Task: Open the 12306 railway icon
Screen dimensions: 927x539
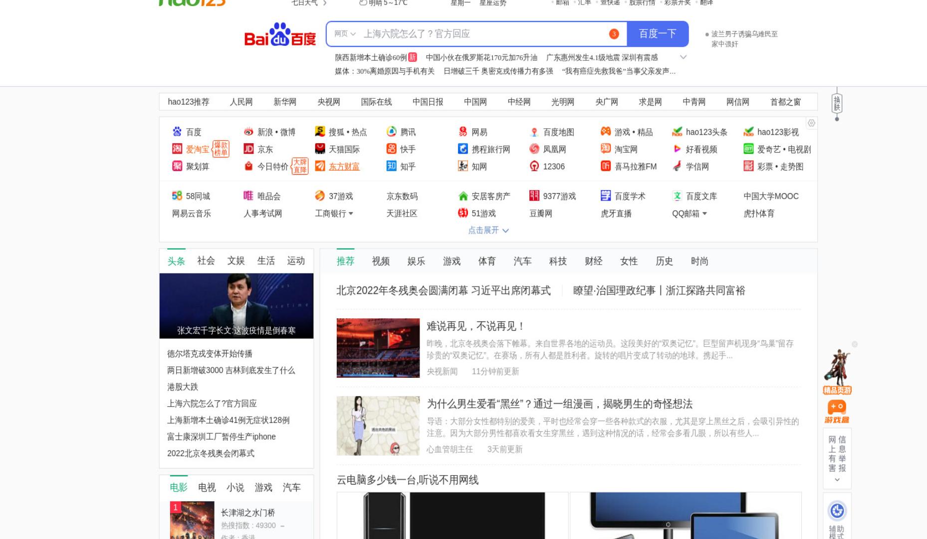Action: click(x=534, y=166)
